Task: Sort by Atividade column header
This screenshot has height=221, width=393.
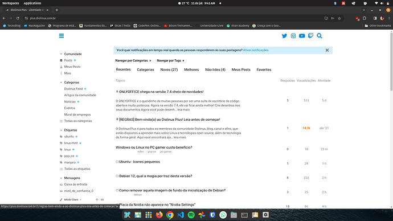Action: (324, 81)
